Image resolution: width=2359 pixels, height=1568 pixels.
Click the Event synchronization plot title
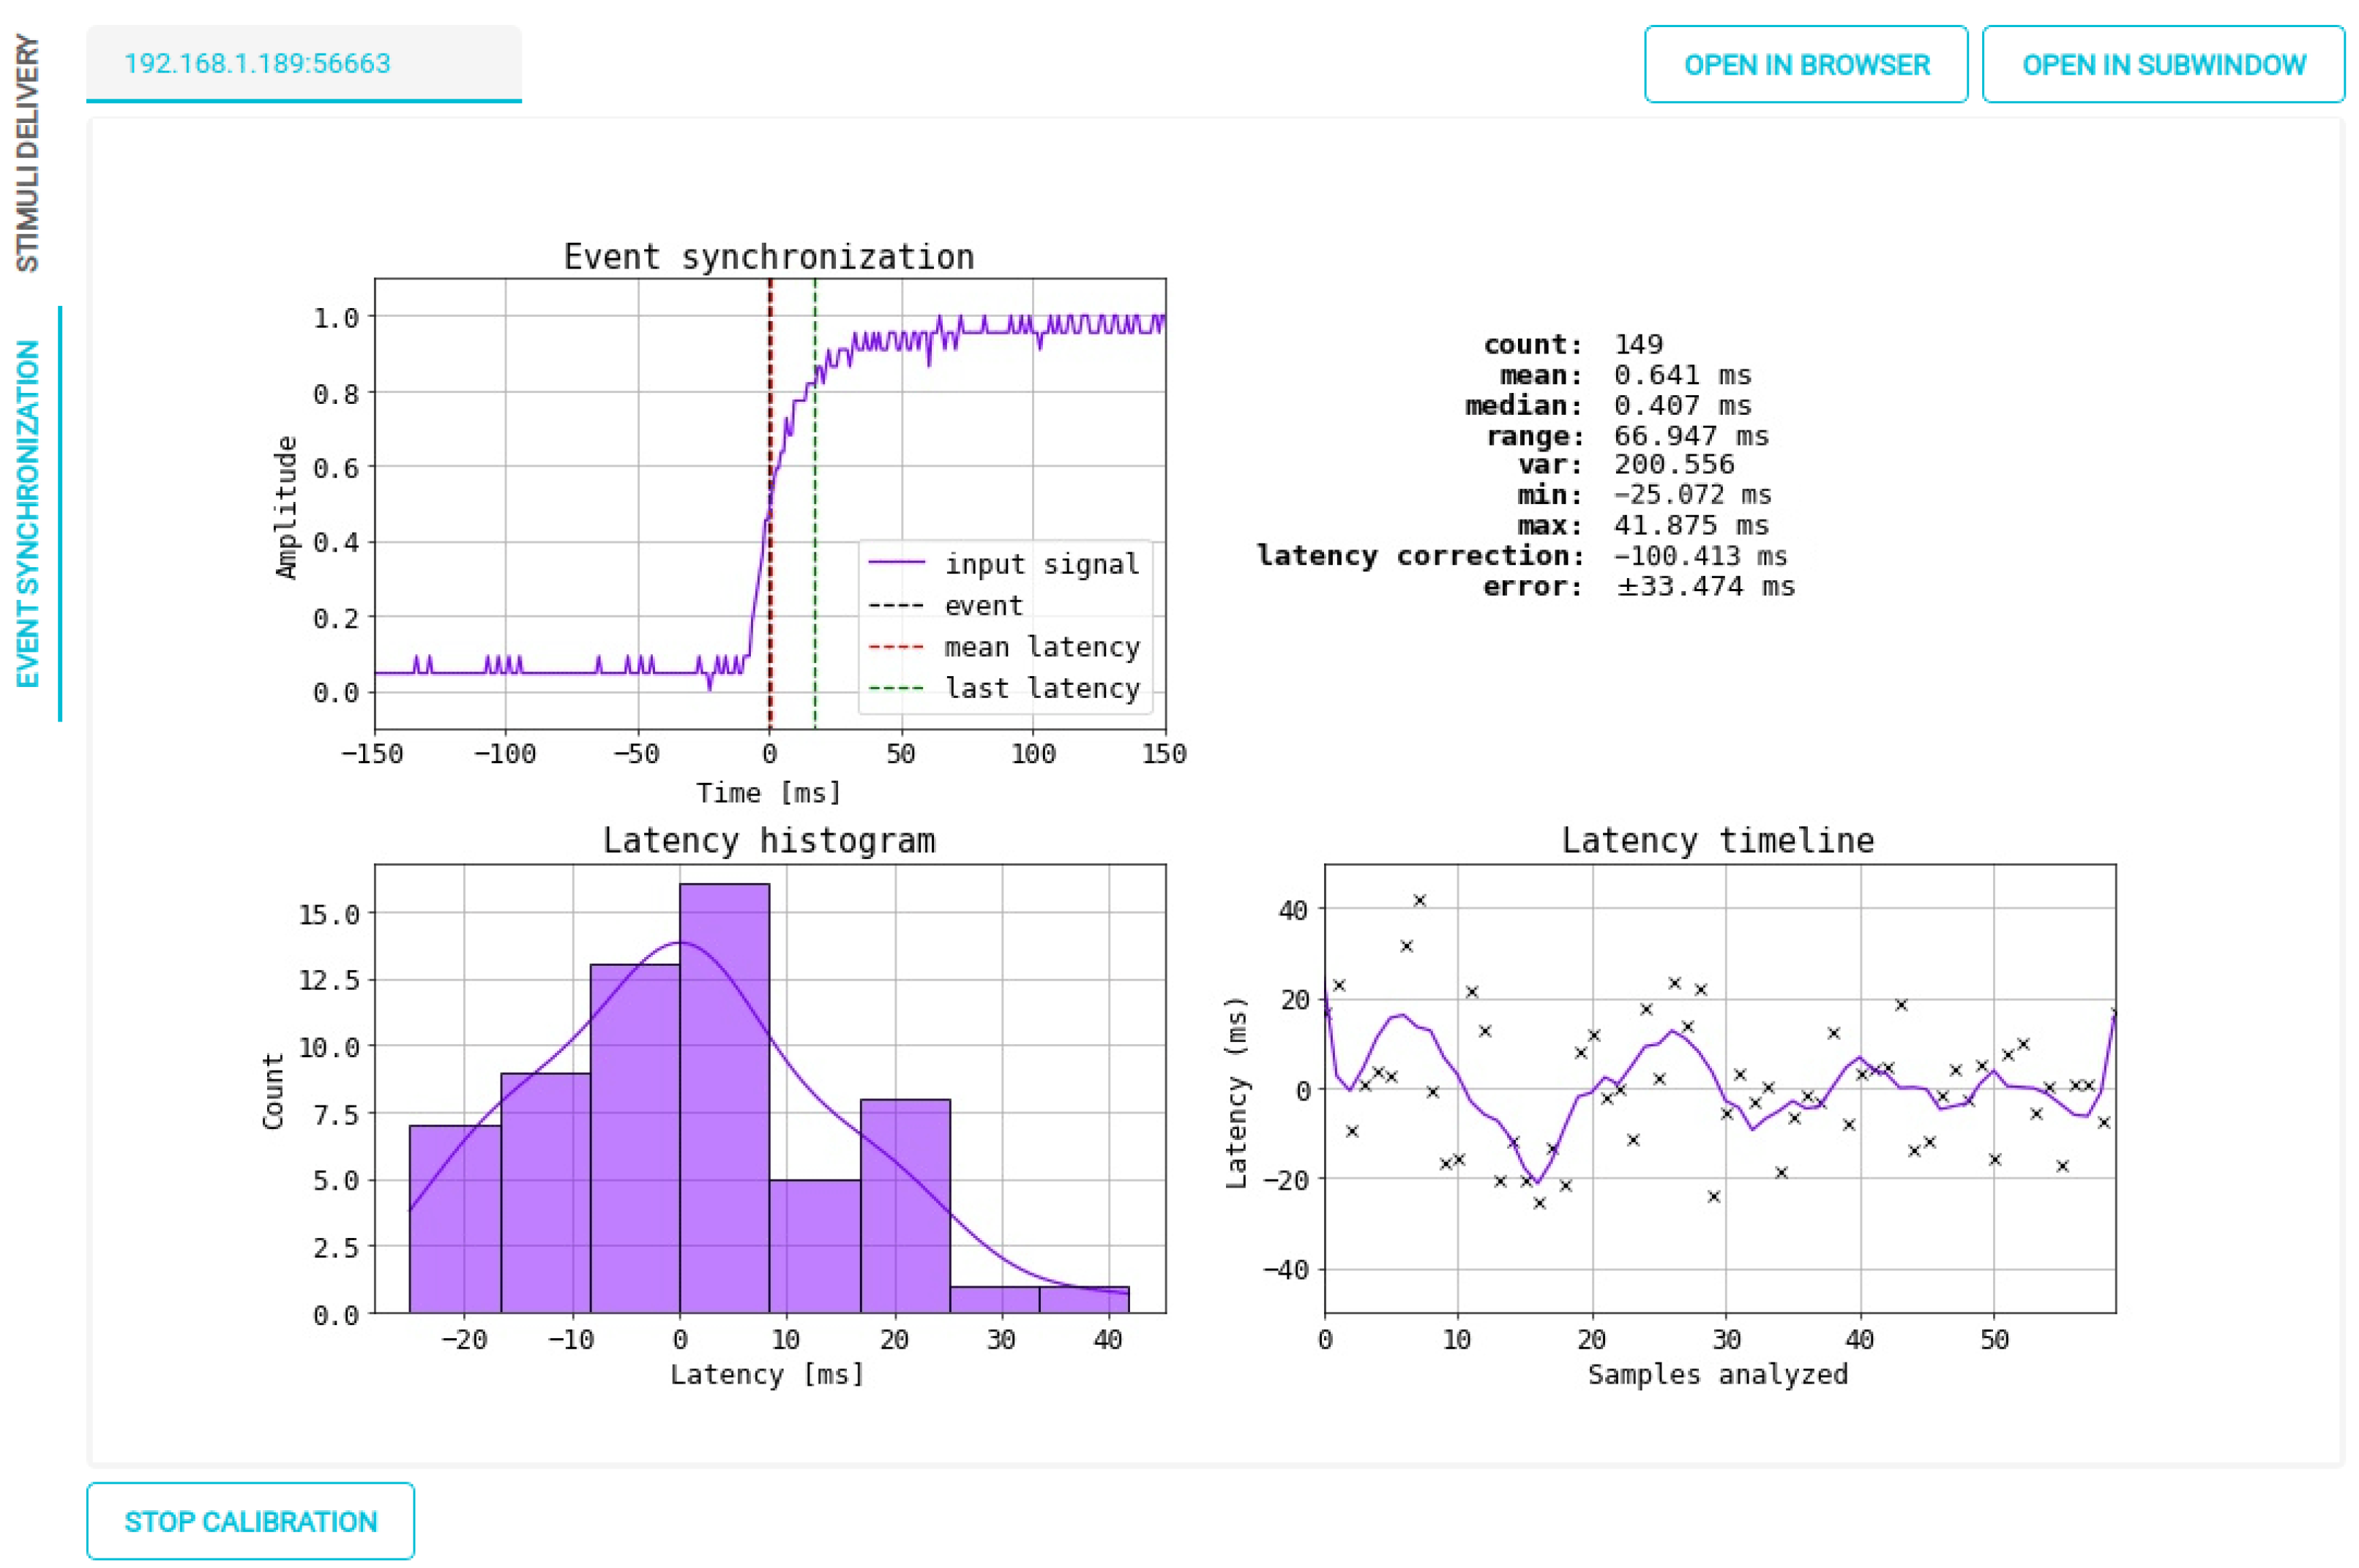(x=769, y=257)
